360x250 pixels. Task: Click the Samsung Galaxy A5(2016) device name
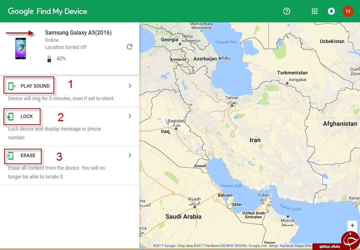tap(78, 32)
